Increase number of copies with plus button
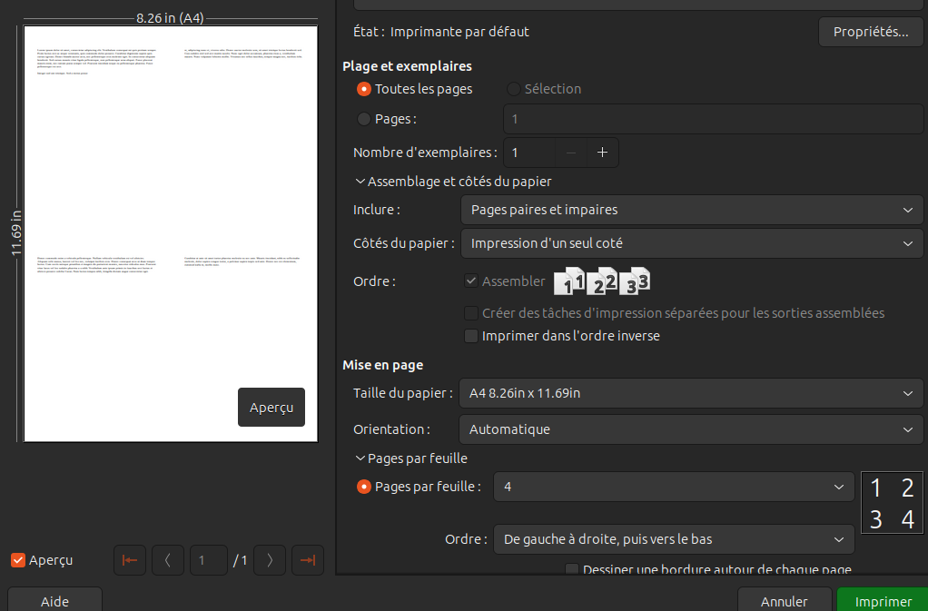 point(602,153)
